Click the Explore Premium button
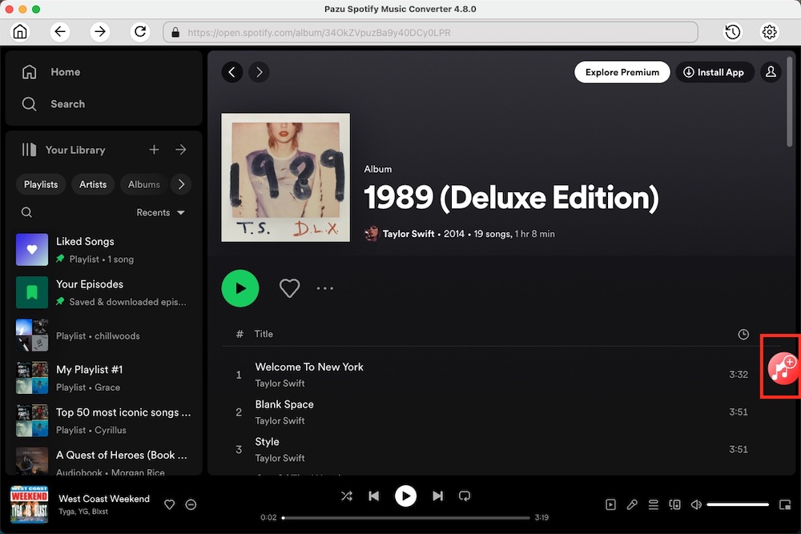Image resolution: width=801 pixels, height=534 pixels. click(x=622, y=72)
